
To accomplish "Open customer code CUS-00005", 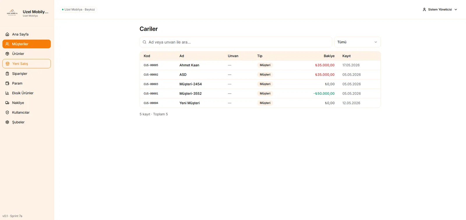I will pos(151,65).
